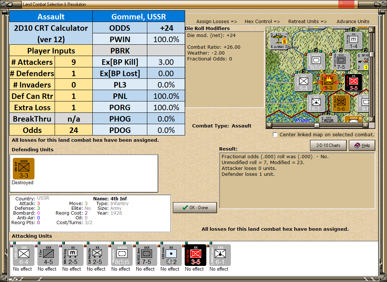
Task: Go to Hex Control step
Action: (262, 22)
